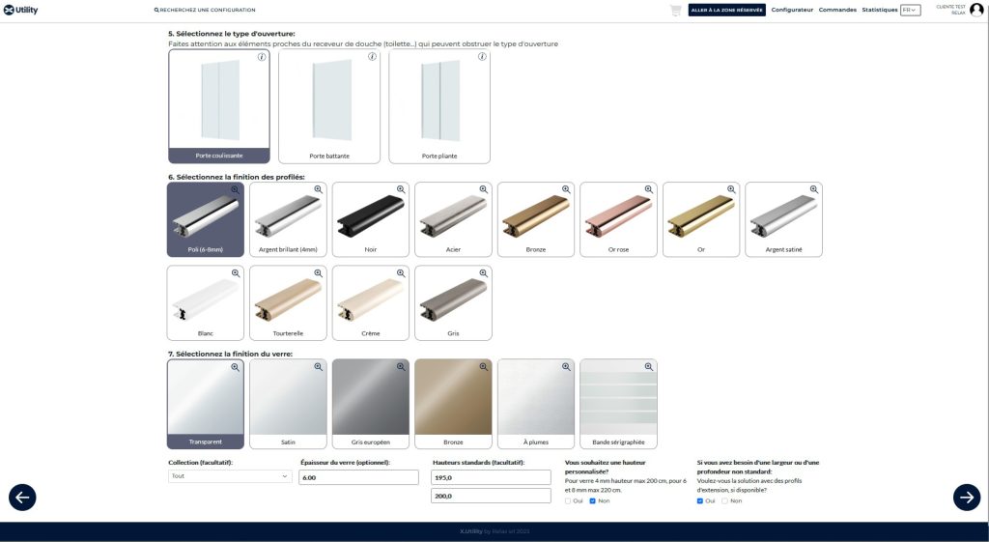Open the FR language selector

tap(910, 10)
